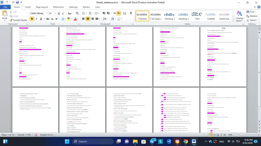This screenshot has width=261, height=146.
Task: Toggle Italic formatting
Action: click(36, 19)
